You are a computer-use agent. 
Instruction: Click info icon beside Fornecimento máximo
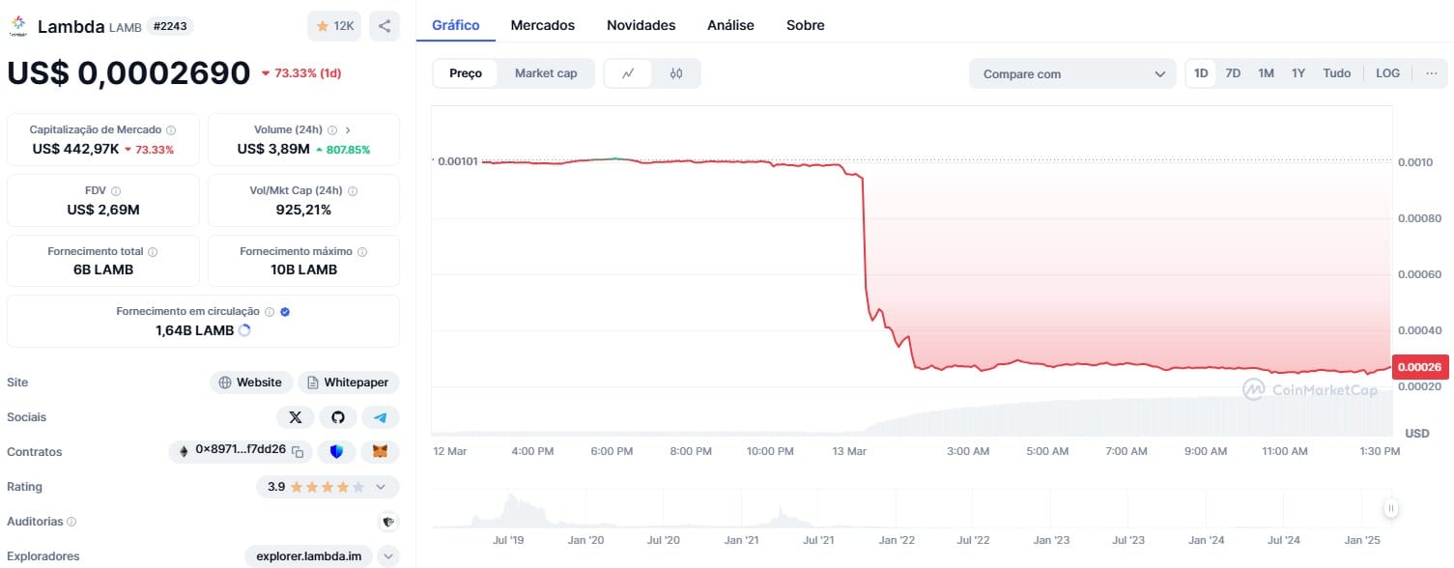click(x=362, y=251)
